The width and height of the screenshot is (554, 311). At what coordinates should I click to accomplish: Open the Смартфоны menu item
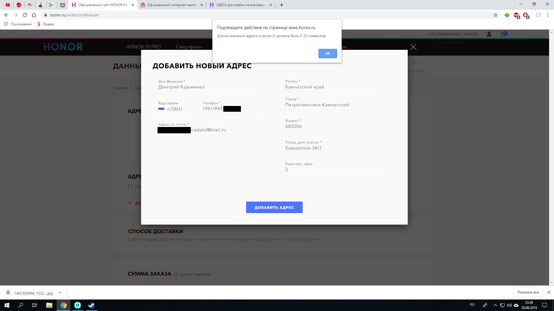[189, 47]
